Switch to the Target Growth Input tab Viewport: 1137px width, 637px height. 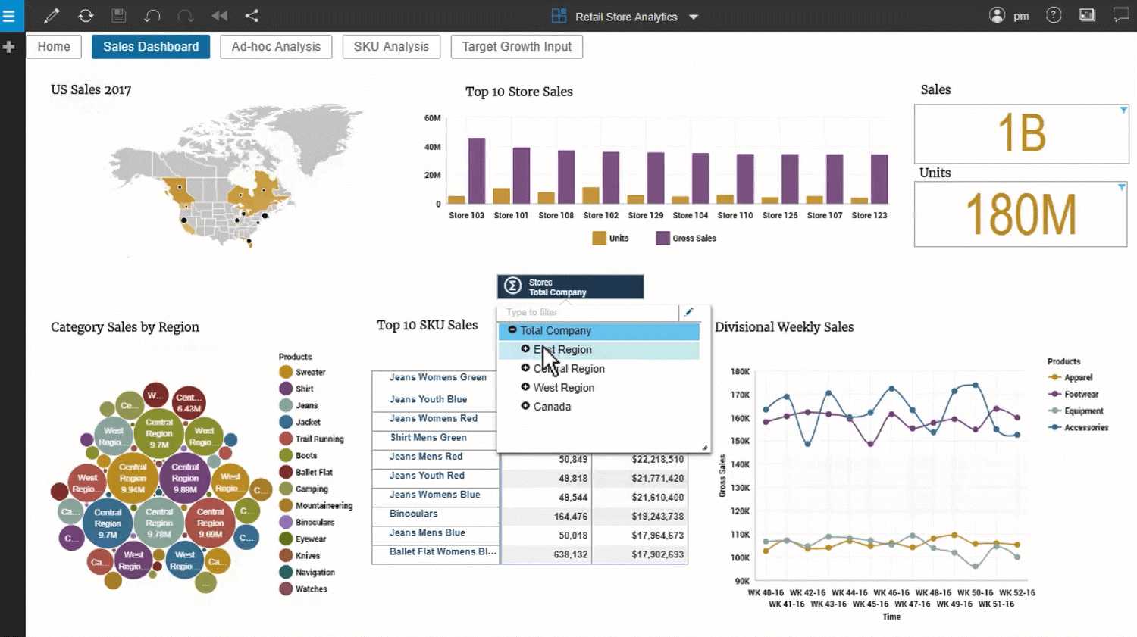click(516, 46)
